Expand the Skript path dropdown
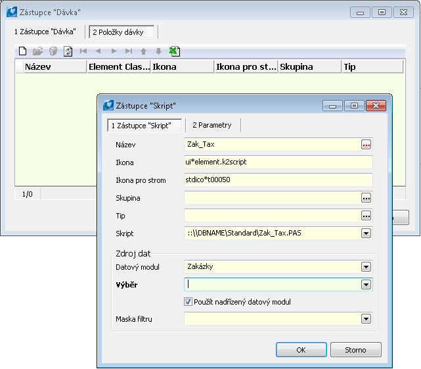The image size is (421, 369). (366, 234)
